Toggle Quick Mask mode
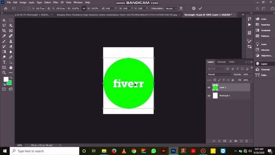 coord(4,89)
